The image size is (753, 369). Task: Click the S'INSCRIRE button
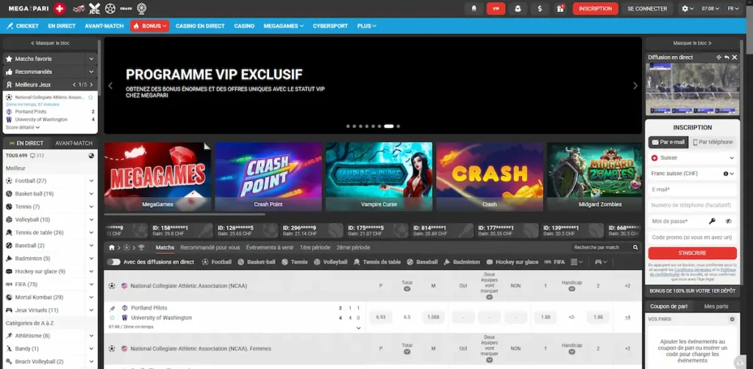(x=692, y=253)
